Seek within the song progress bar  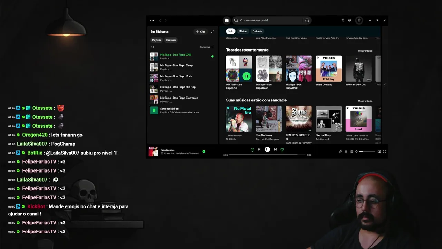(x=267, y=155)
